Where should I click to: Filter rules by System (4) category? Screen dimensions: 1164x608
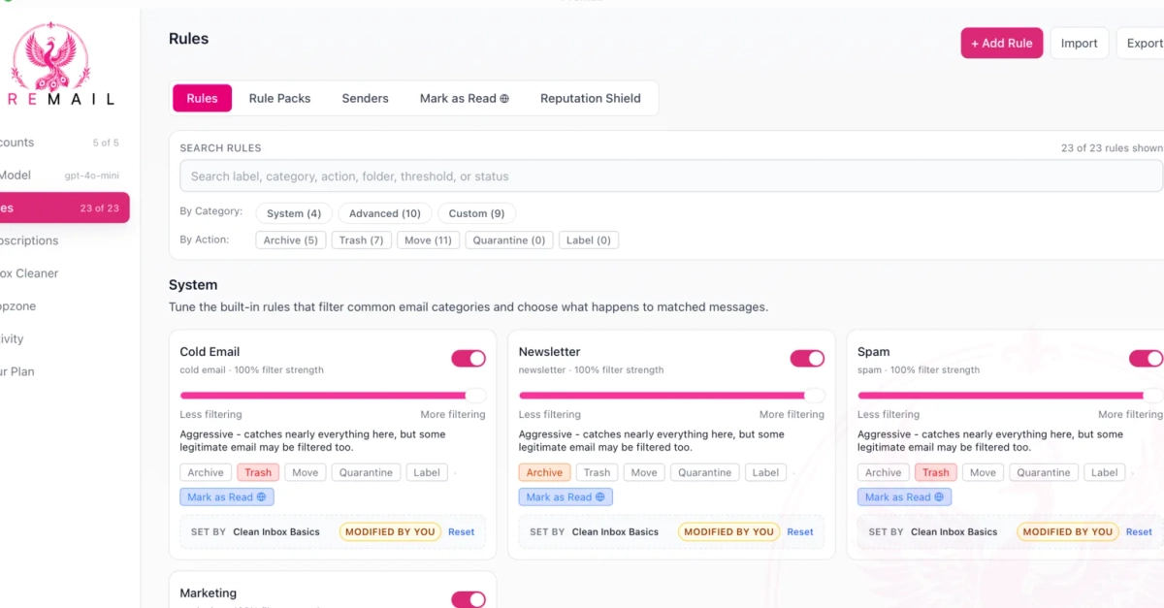click(294, 213)
